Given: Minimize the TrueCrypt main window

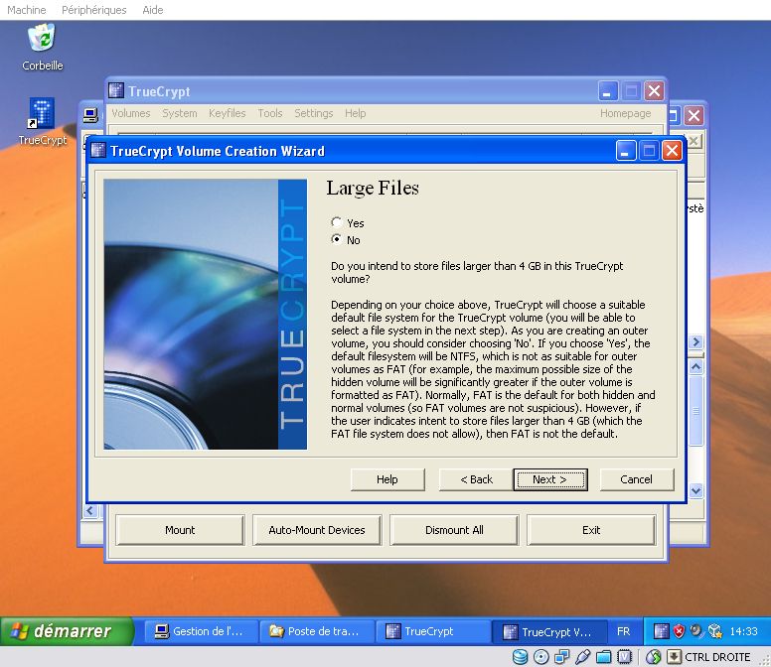Looking at the screenshot, I should (608, 91).
